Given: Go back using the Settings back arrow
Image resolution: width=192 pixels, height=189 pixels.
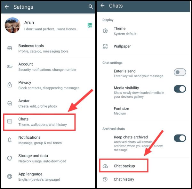Looking at the screenshot, I should (x=7, y=7).
